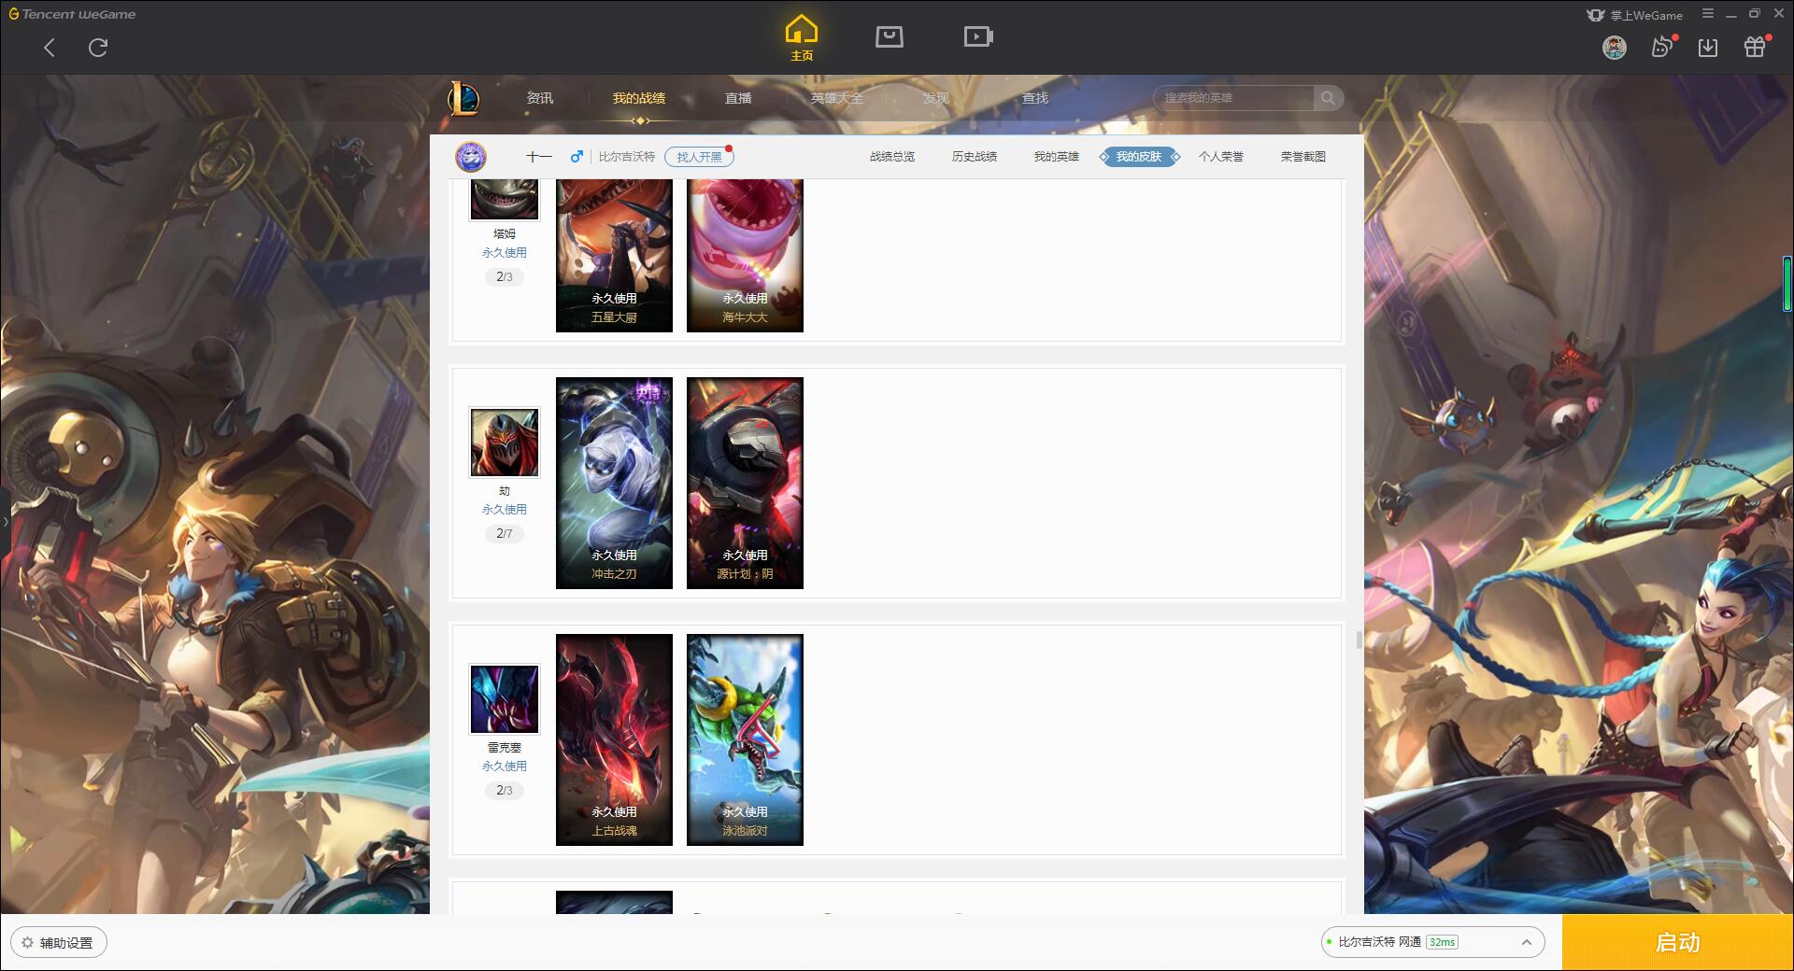Open the 冲击之刃 skin card
The image size is (1794, 971).
(x=614, y=483)
